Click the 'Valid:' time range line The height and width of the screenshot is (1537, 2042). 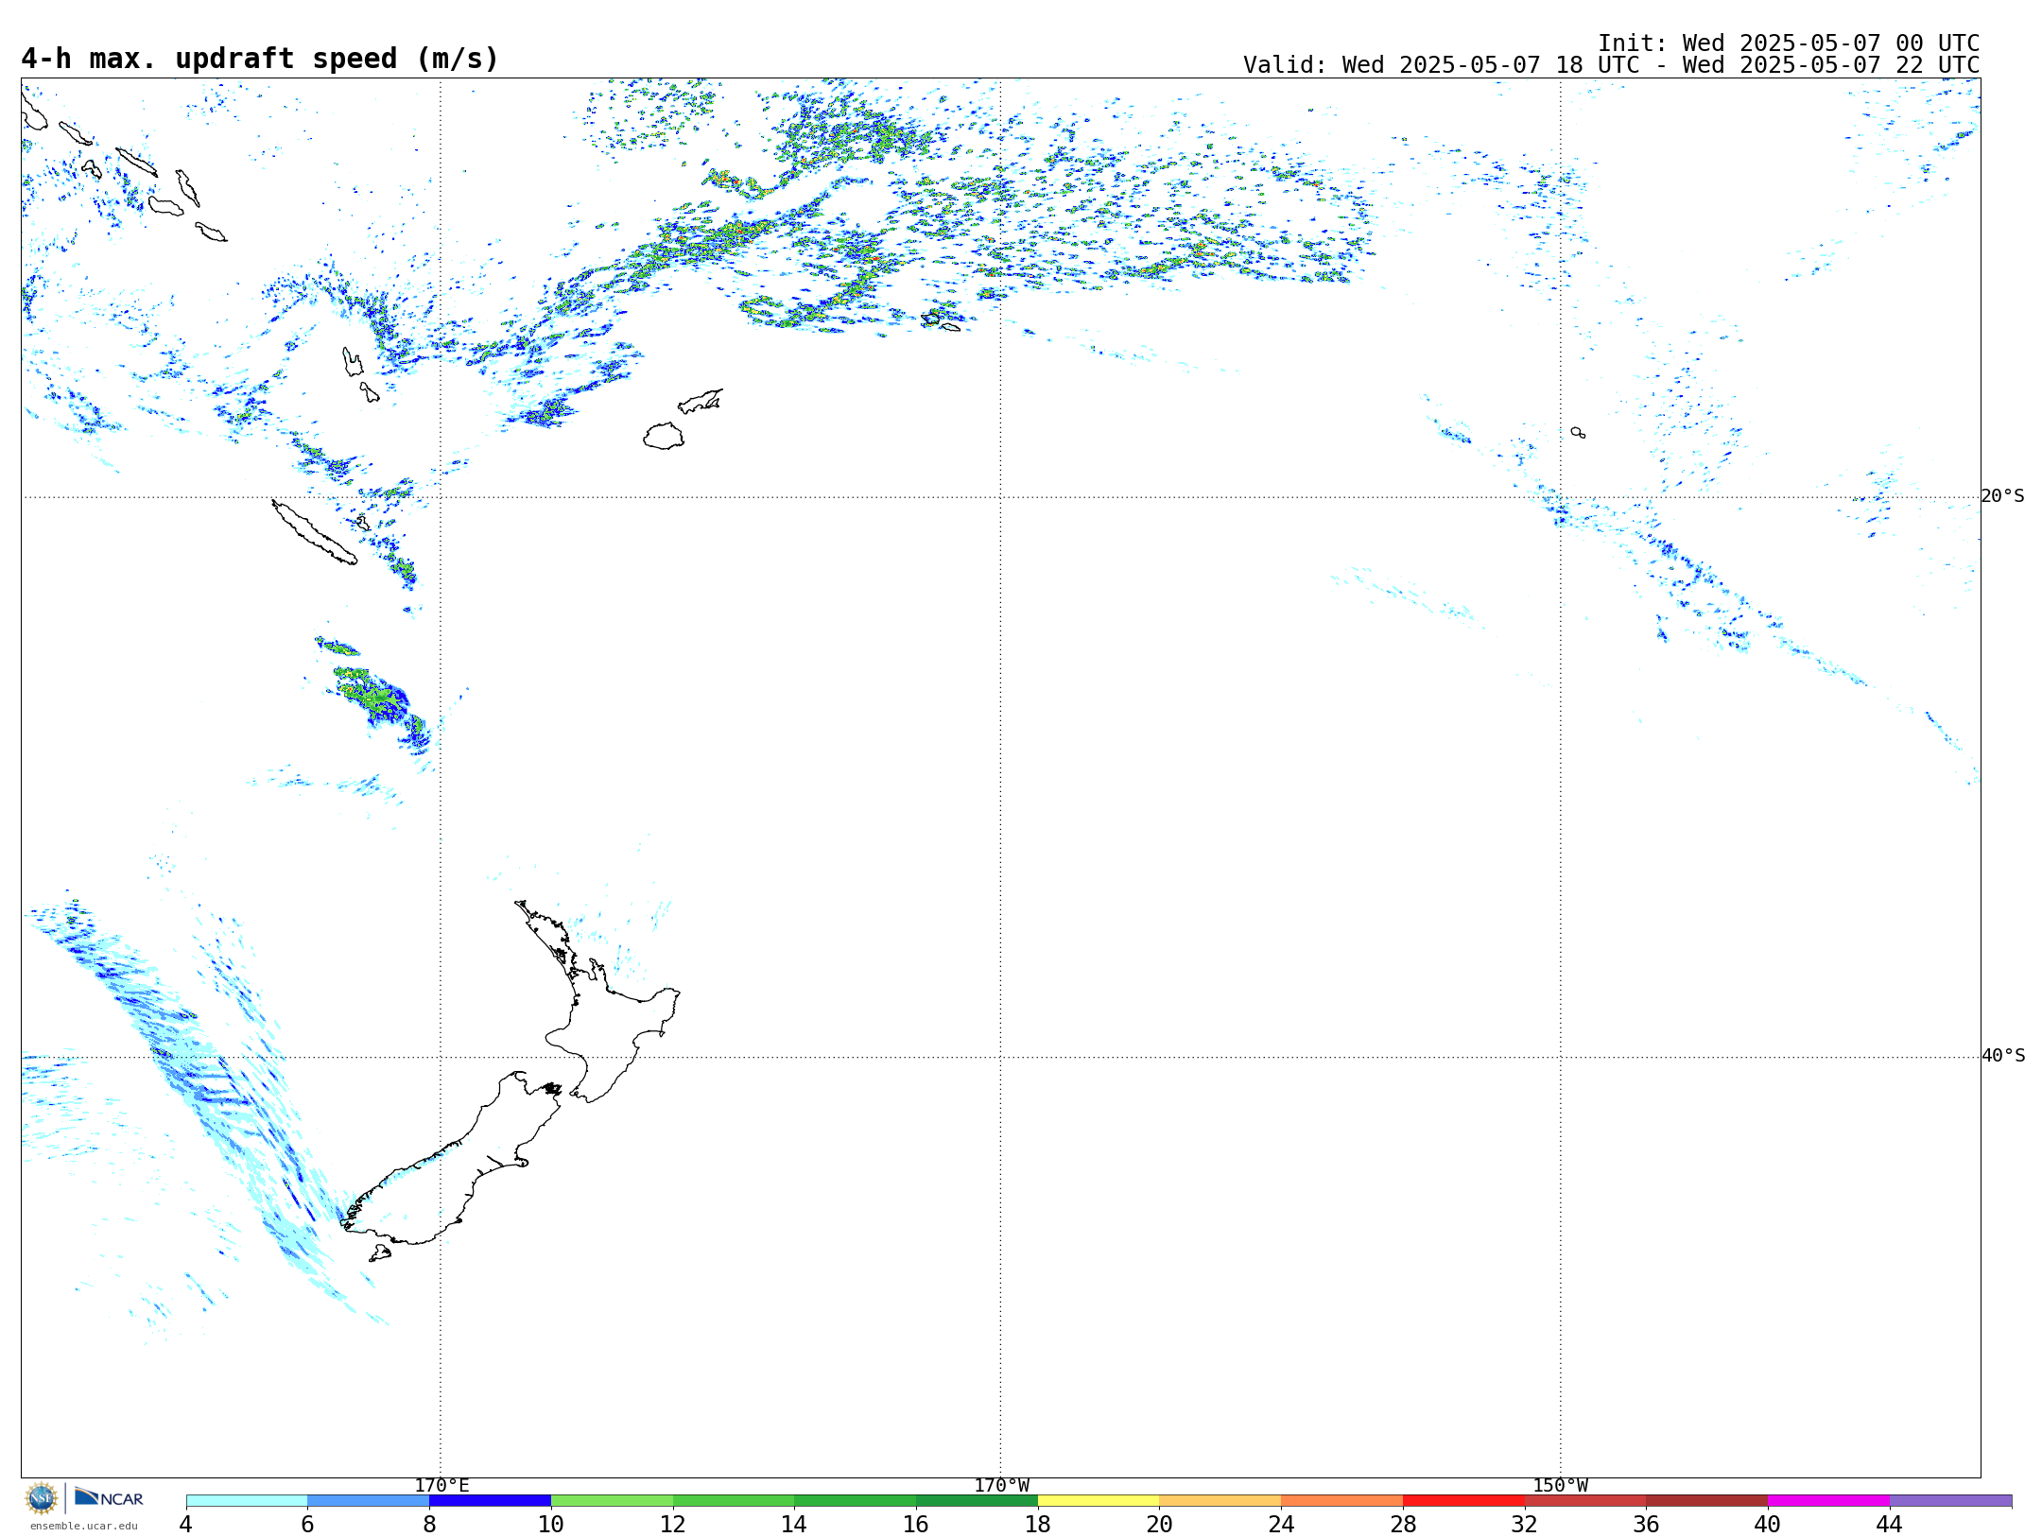tap(1611, 65)
